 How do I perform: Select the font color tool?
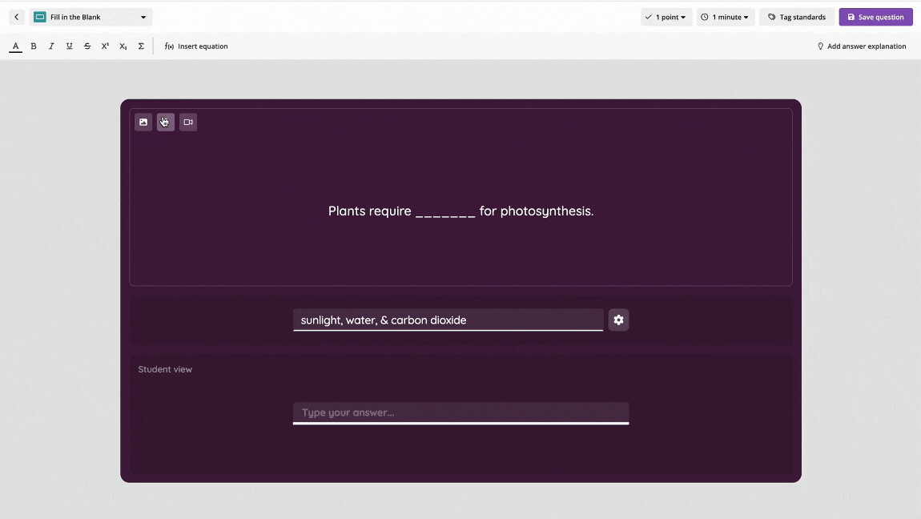point(16,46)
